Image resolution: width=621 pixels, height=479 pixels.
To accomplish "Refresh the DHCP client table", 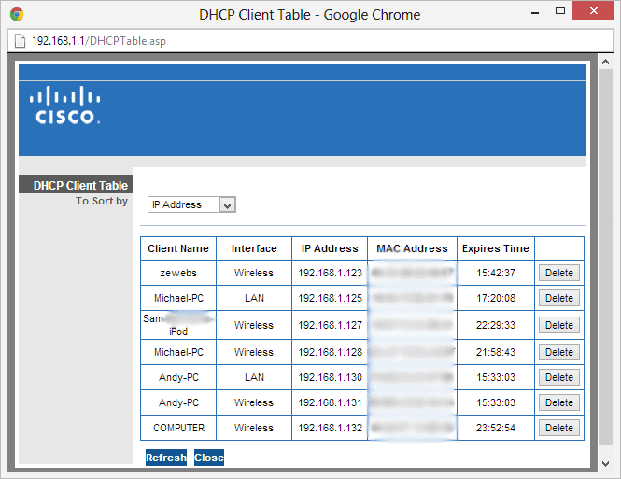I will (166, 458).
